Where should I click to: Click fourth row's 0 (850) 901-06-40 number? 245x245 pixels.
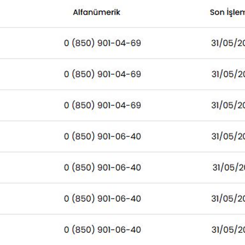(x=102, y=137)
